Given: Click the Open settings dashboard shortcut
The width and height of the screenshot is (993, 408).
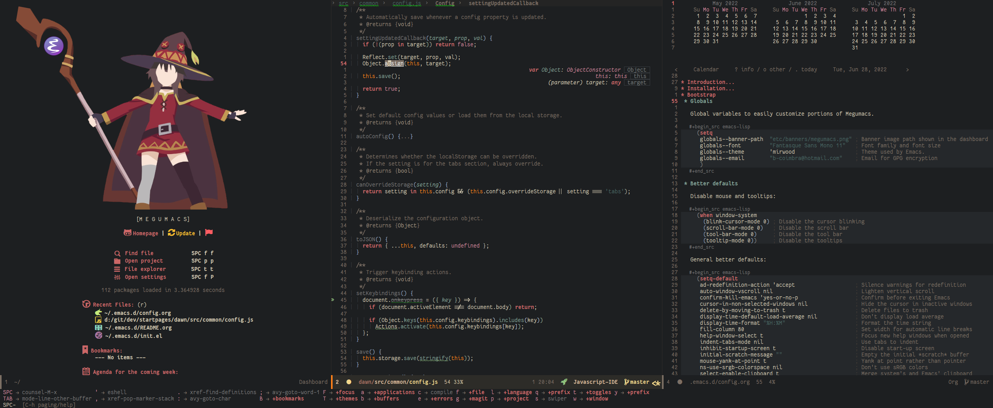Looking at the screenshot, I should tap(145, 277).
